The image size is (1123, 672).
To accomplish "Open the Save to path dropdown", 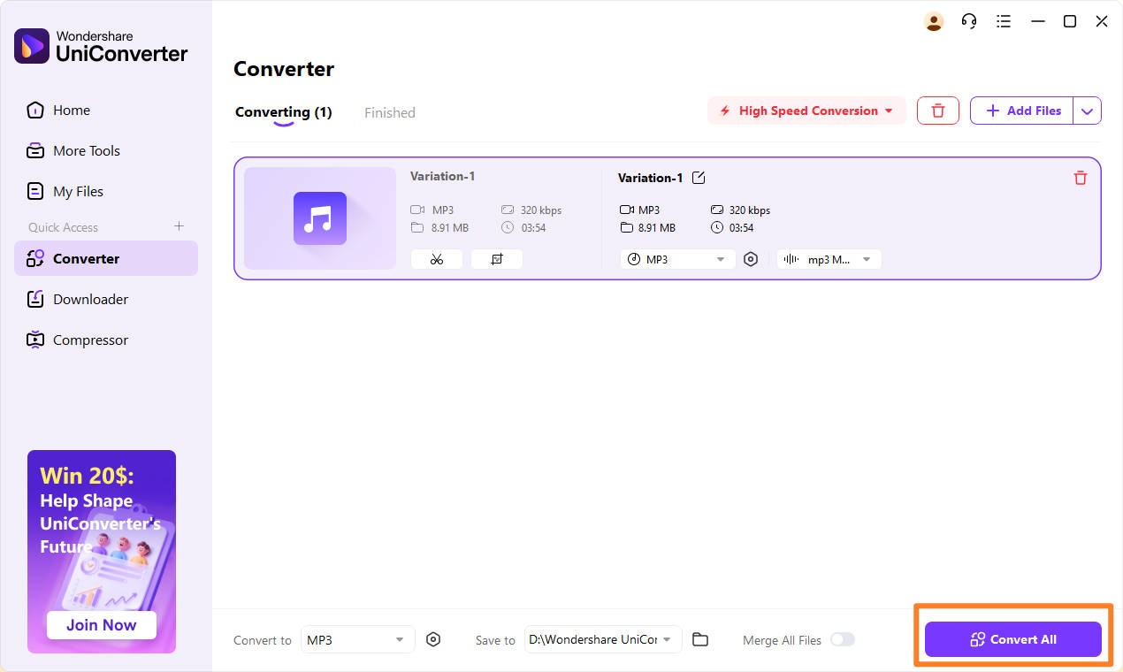I will pos(603,639).
